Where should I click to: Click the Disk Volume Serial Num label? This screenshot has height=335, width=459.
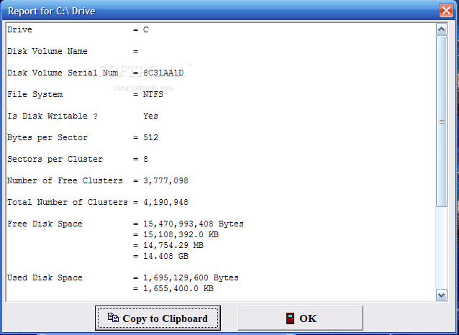tap(63, 73)
